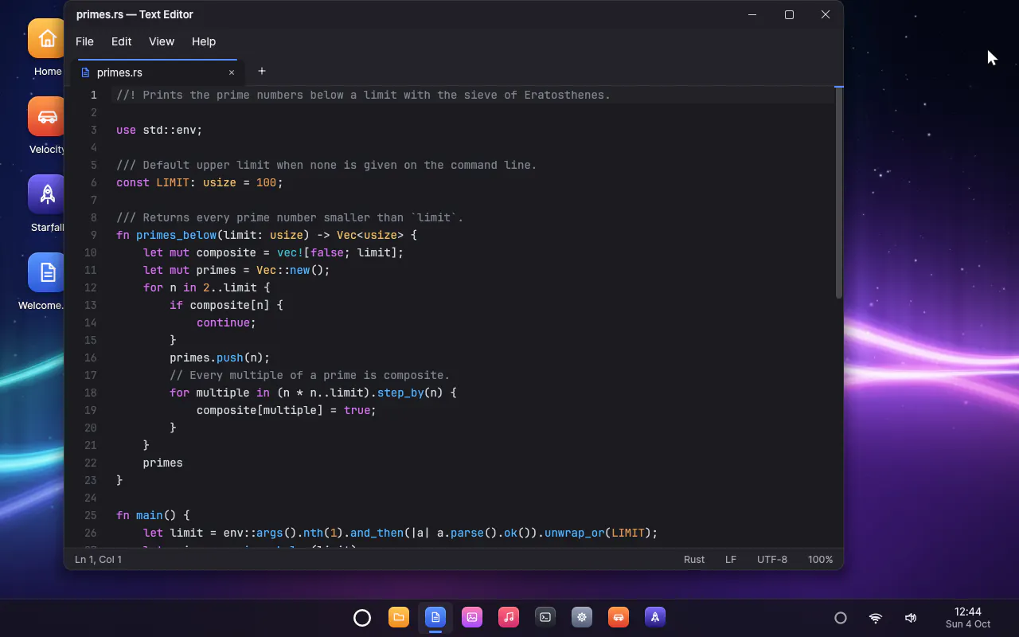Viewport: 1019px width, 637px height.
Task: Launch the purple rocket app in the taskbar
Action: [655, 617]
